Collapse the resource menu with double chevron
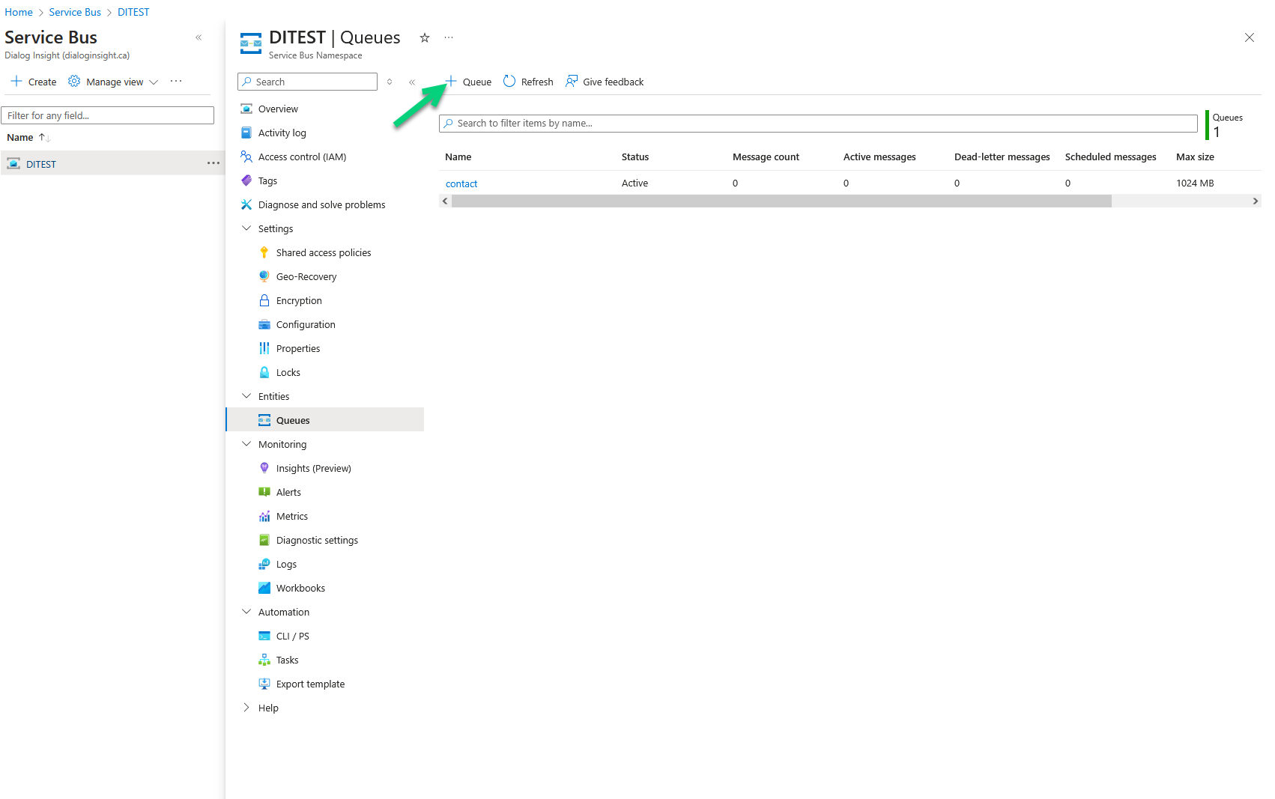1275x799 pixels. click(412, 82)
